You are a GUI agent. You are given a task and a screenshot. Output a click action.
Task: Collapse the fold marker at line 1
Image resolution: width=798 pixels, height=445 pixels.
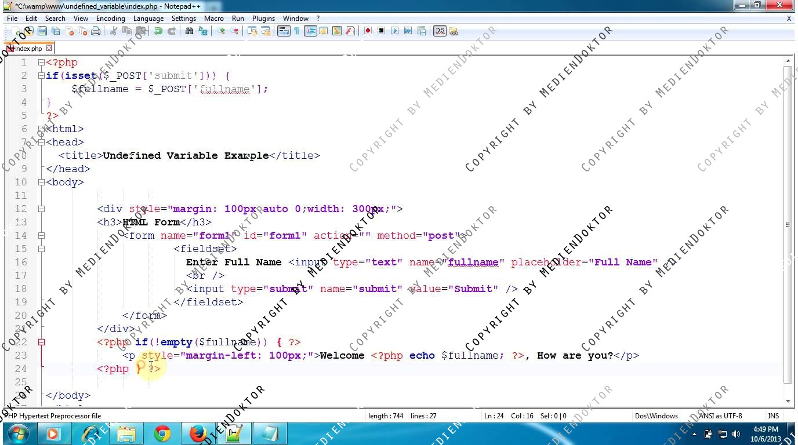[x=41, y=63]
